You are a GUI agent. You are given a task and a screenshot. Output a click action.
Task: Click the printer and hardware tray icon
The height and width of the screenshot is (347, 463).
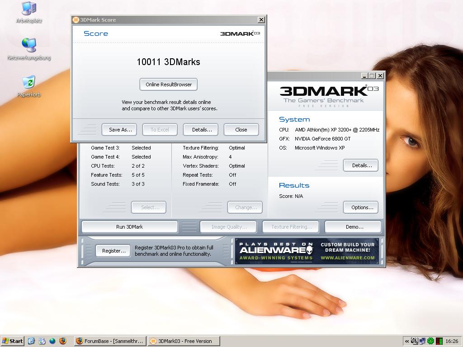(415, 341)
